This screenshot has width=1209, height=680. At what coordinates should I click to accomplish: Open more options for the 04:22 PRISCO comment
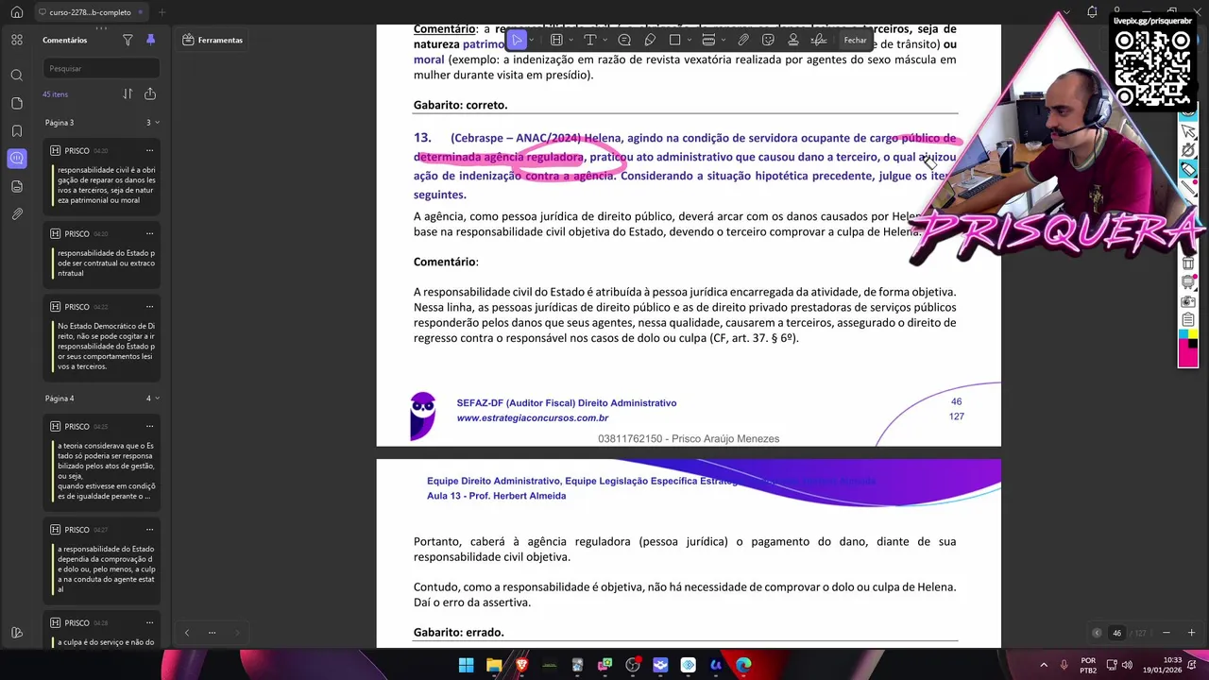click(x=149, y=307)
